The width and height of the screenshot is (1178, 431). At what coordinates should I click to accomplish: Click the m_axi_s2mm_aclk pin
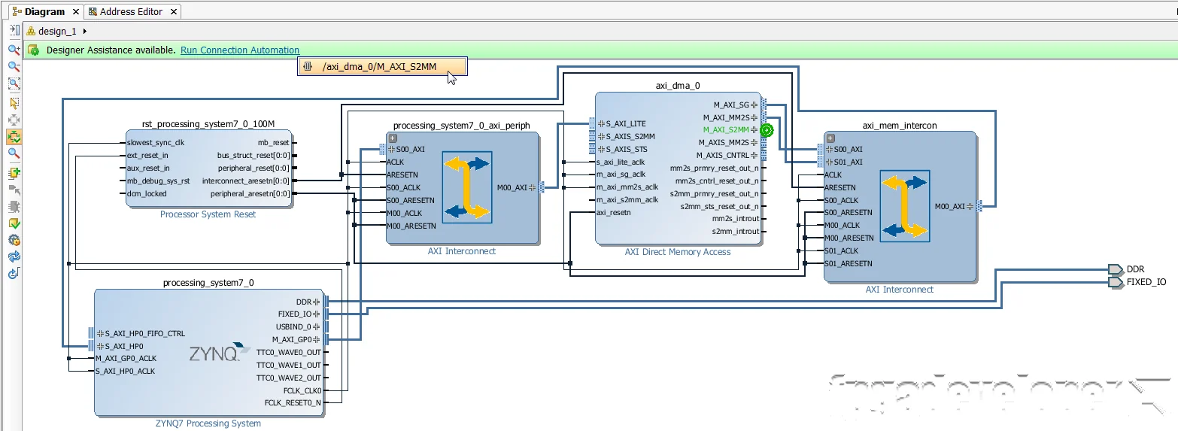(x=627, y=199)
